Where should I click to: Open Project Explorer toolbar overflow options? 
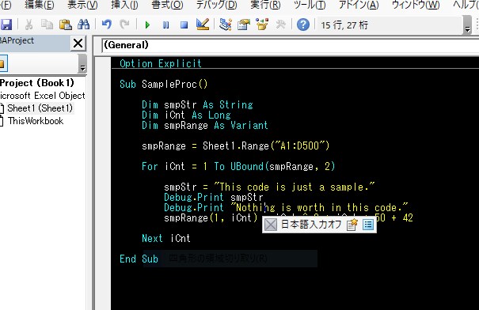point(82,64)
